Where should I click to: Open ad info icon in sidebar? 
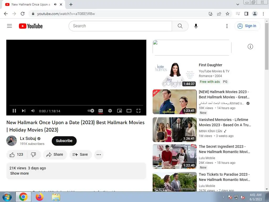(250, 47)
